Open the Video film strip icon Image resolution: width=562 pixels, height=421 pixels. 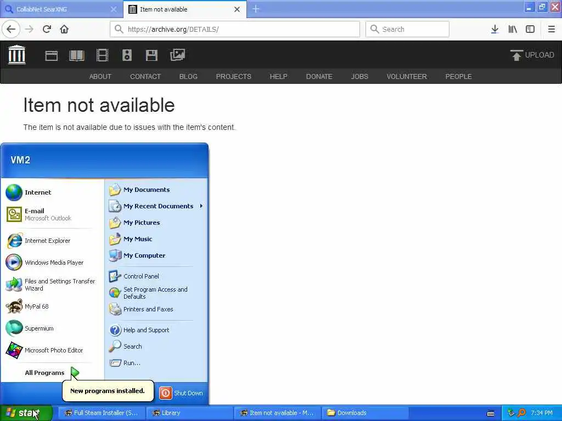click(x=102, y=55)
